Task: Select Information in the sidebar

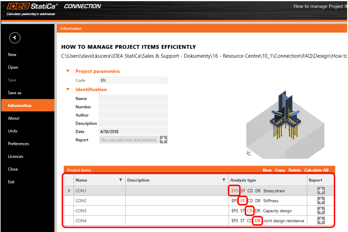Action: [28, 105]
